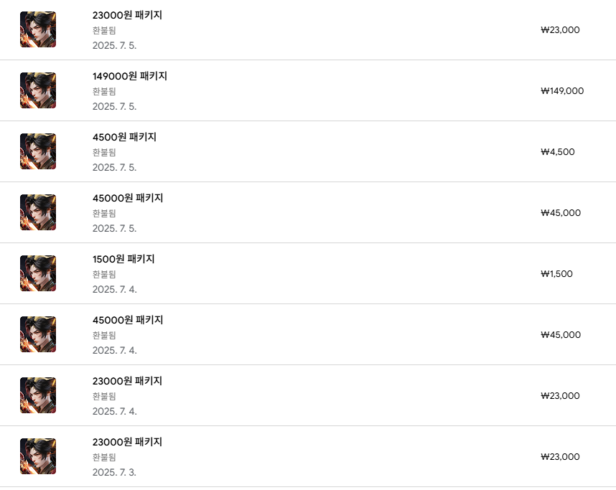This screenshot has width=616, height=490.
Task: Open the 149000원 패키지 purchase title
Action: click(x=129, y=76)
